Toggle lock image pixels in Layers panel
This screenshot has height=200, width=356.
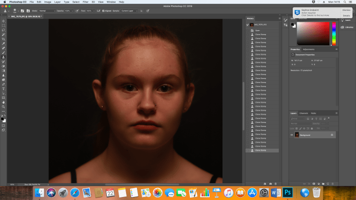(x=301, y=128)
